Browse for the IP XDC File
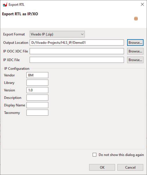 [x=135, y=60]
